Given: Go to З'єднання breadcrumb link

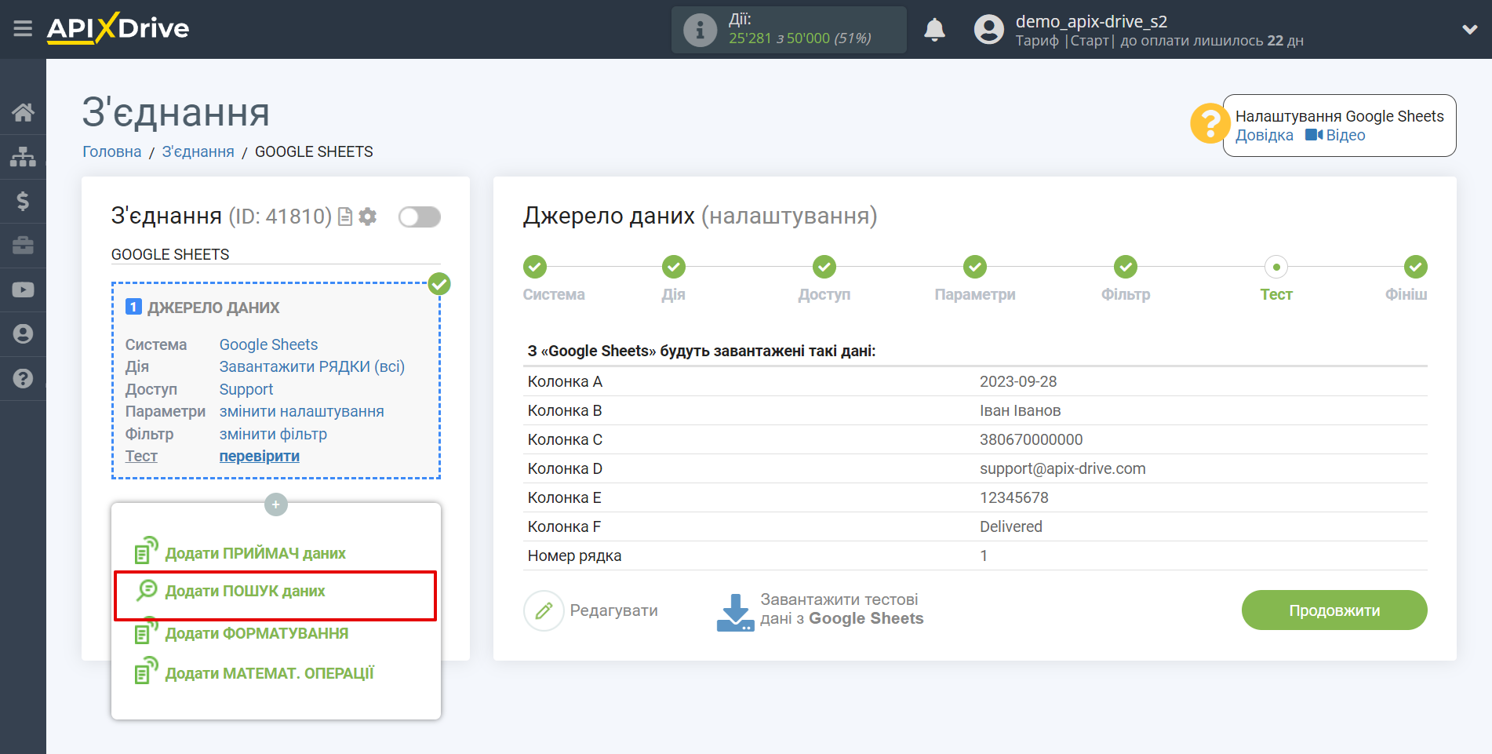Looking at the screenshot, I should (x=198, y=151).
